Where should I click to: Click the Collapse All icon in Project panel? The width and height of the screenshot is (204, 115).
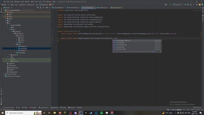coord(43,8)
